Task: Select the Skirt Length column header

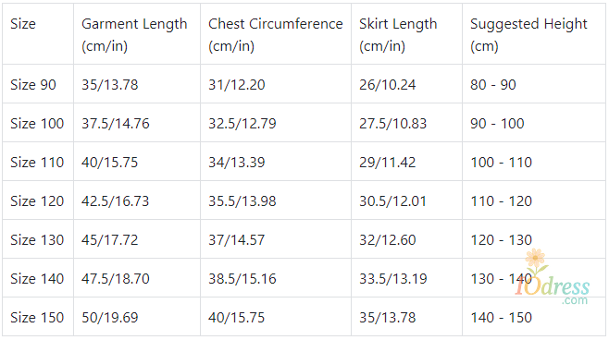Action: (x=398, y=35)
